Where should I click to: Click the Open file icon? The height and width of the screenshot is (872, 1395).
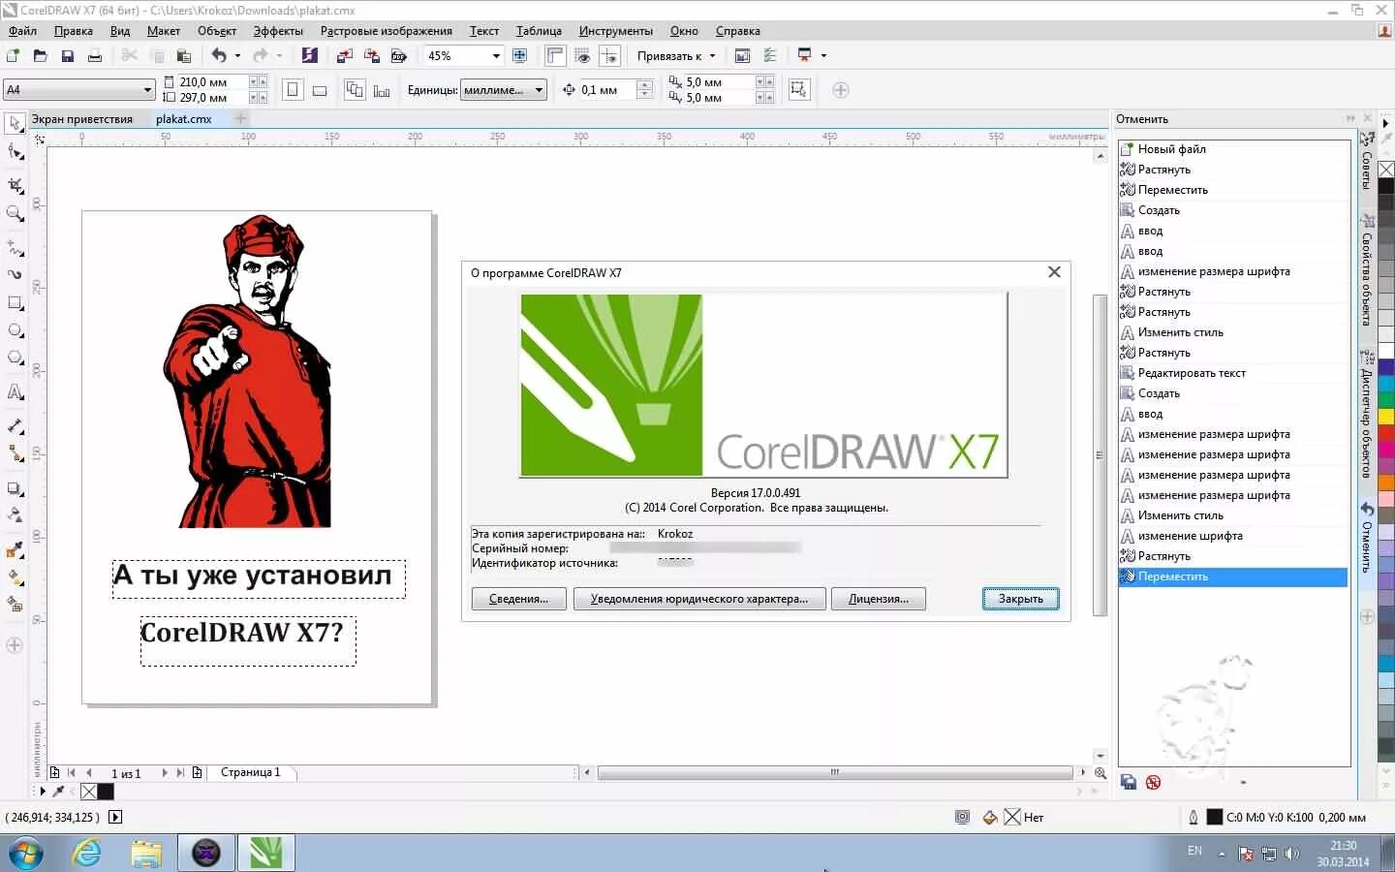[40, 55]
